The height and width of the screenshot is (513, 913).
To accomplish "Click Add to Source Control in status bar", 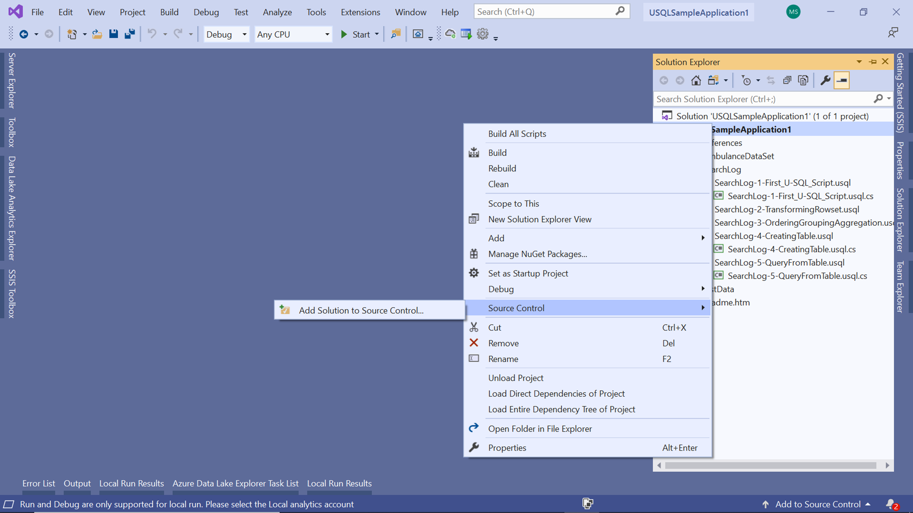I will click(x=818, y=504).
